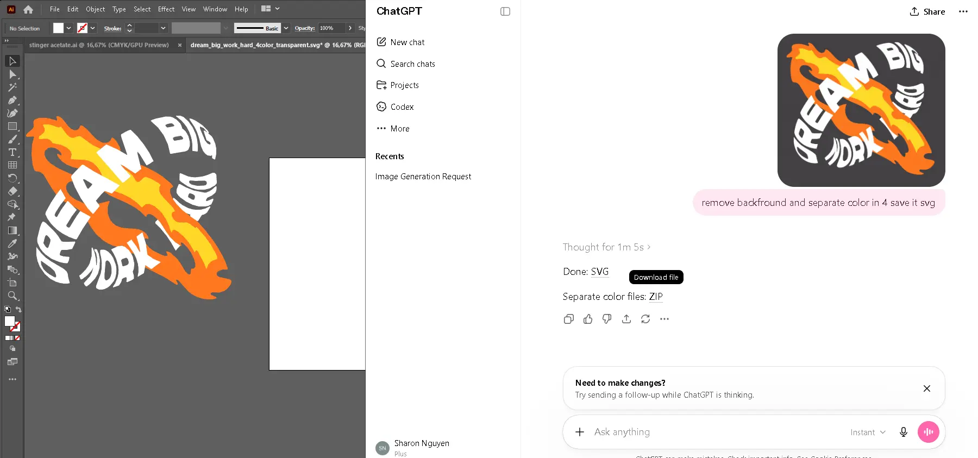Open the fill color dropdown arrow
Viewport: 978px width, 458px height.
68,28
